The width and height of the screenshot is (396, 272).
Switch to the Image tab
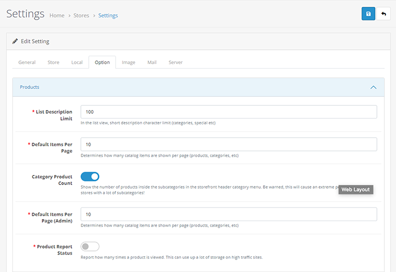[x=128, y=62]
